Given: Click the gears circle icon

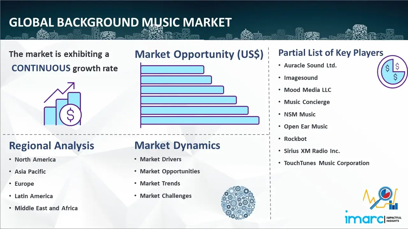Looking at the screenshot, I should pos(238,203).
